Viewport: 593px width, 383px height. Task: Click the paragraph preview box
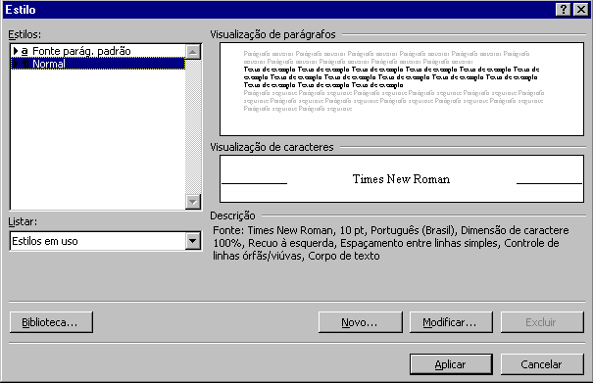402,89
